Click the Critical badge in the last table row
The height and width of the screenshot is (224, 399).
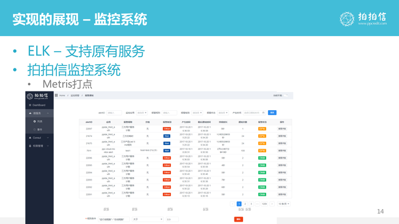tap(166, 195)
